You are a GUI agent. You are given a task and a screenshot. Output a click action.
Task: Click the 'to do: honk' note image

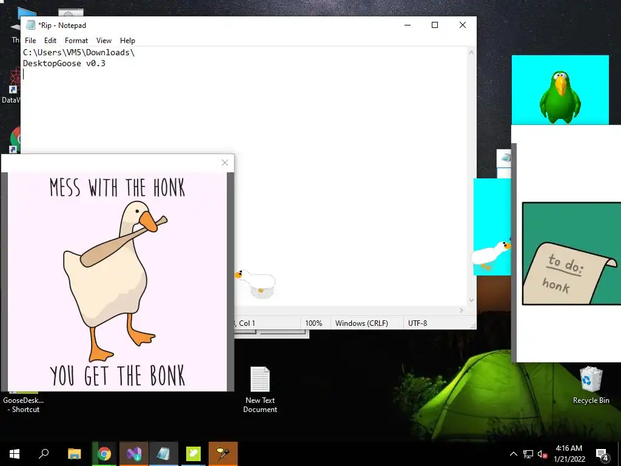tap(571, 254)
